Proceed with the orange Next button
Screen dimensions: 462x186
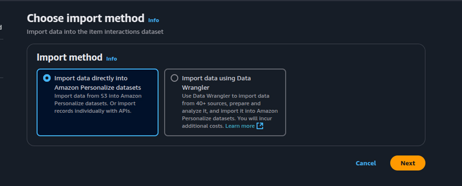pos(408,163)
